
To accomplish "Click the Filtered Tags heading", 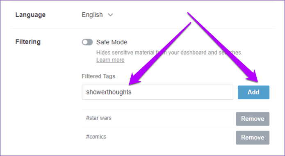I will coord(98,76).
